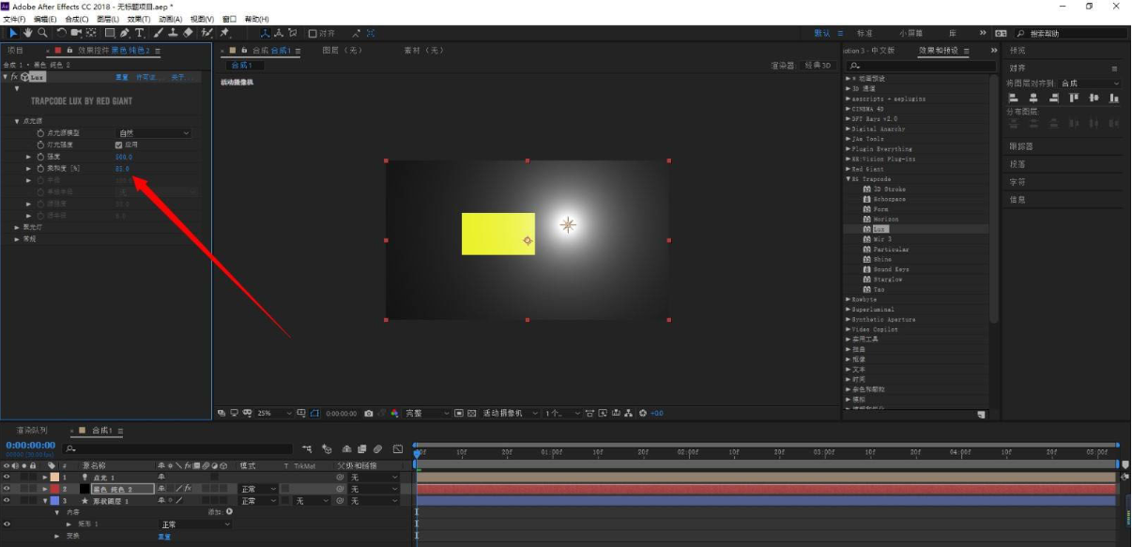Switch to the 渲染队列 tab
The image size is (1132, 547).
(32, 430)
